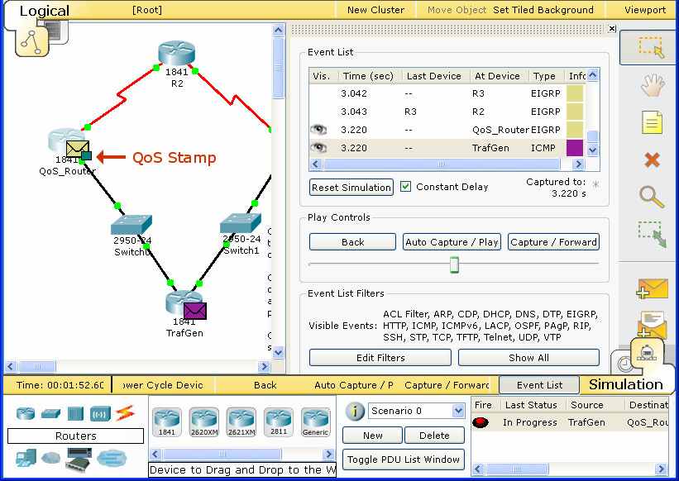Image resolution: width=679 pixels, height=481 pixels.
Task: Add a Complex PDU envelope
Action: (653, 325)
